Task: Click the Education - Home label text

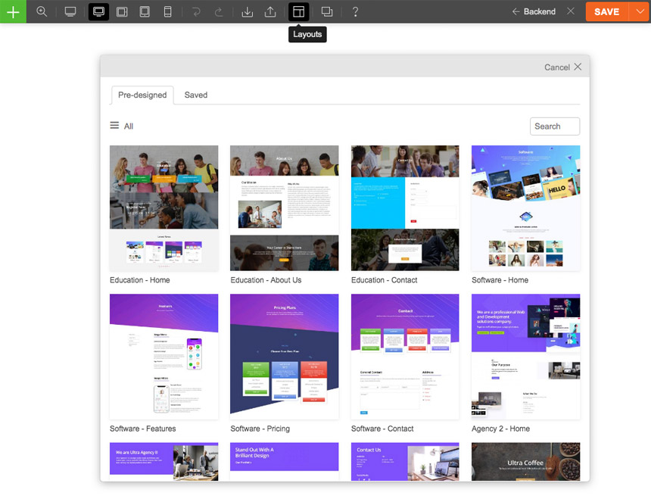Action: click(x=139, y=280)
